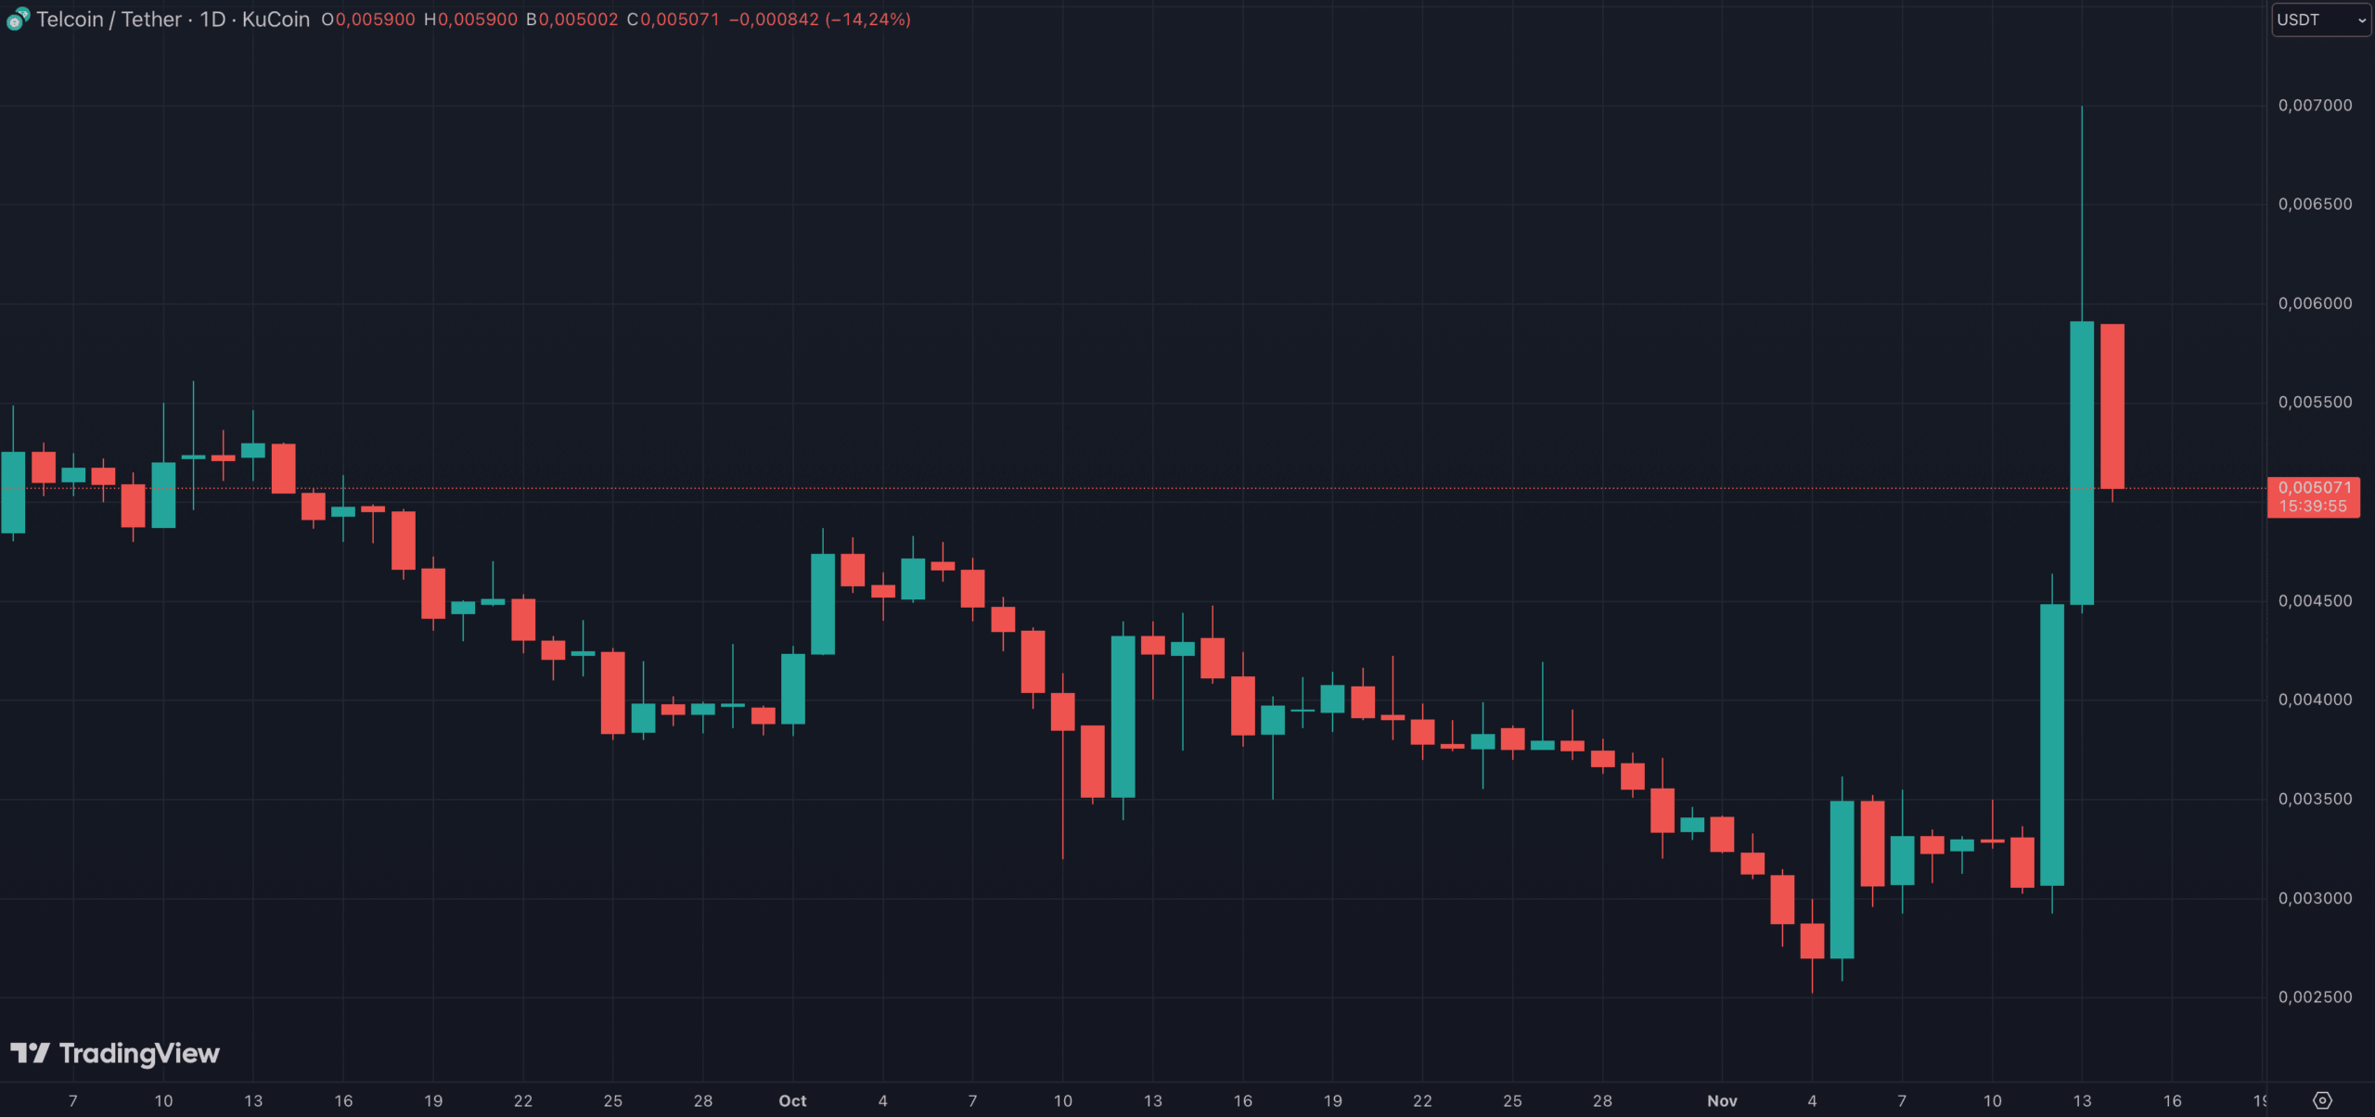The height and width of the screenshot is (1117, 2375).
Task: Click the red current price label 0,005071
Action: (x=2316, y=487)
